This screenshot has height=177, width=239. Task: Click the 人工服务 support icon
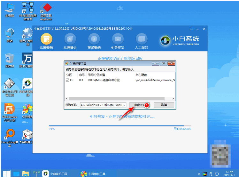pos(142,39)
